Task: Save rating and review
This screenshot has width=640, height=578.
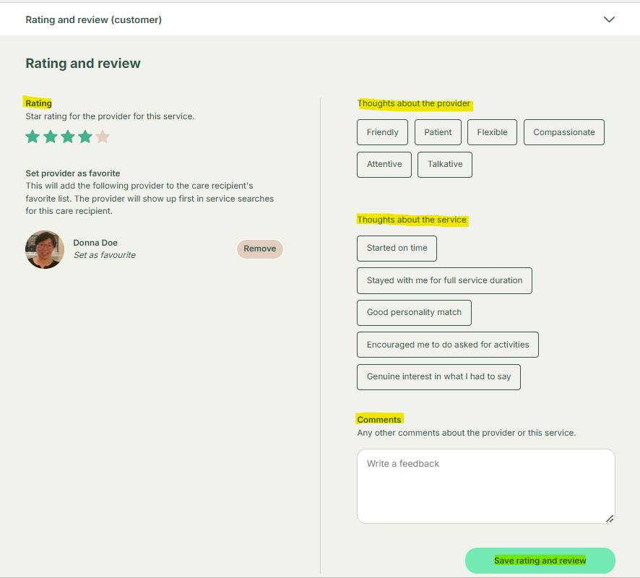Action: 540,561
